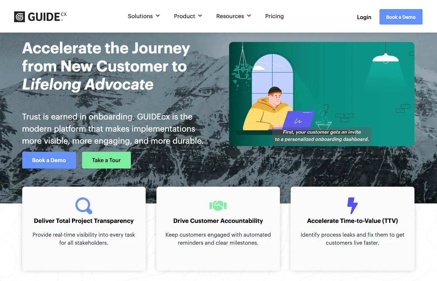437x281 pixels.
Task: Start the green Take a Tour button
Action: tap(106, 160)
